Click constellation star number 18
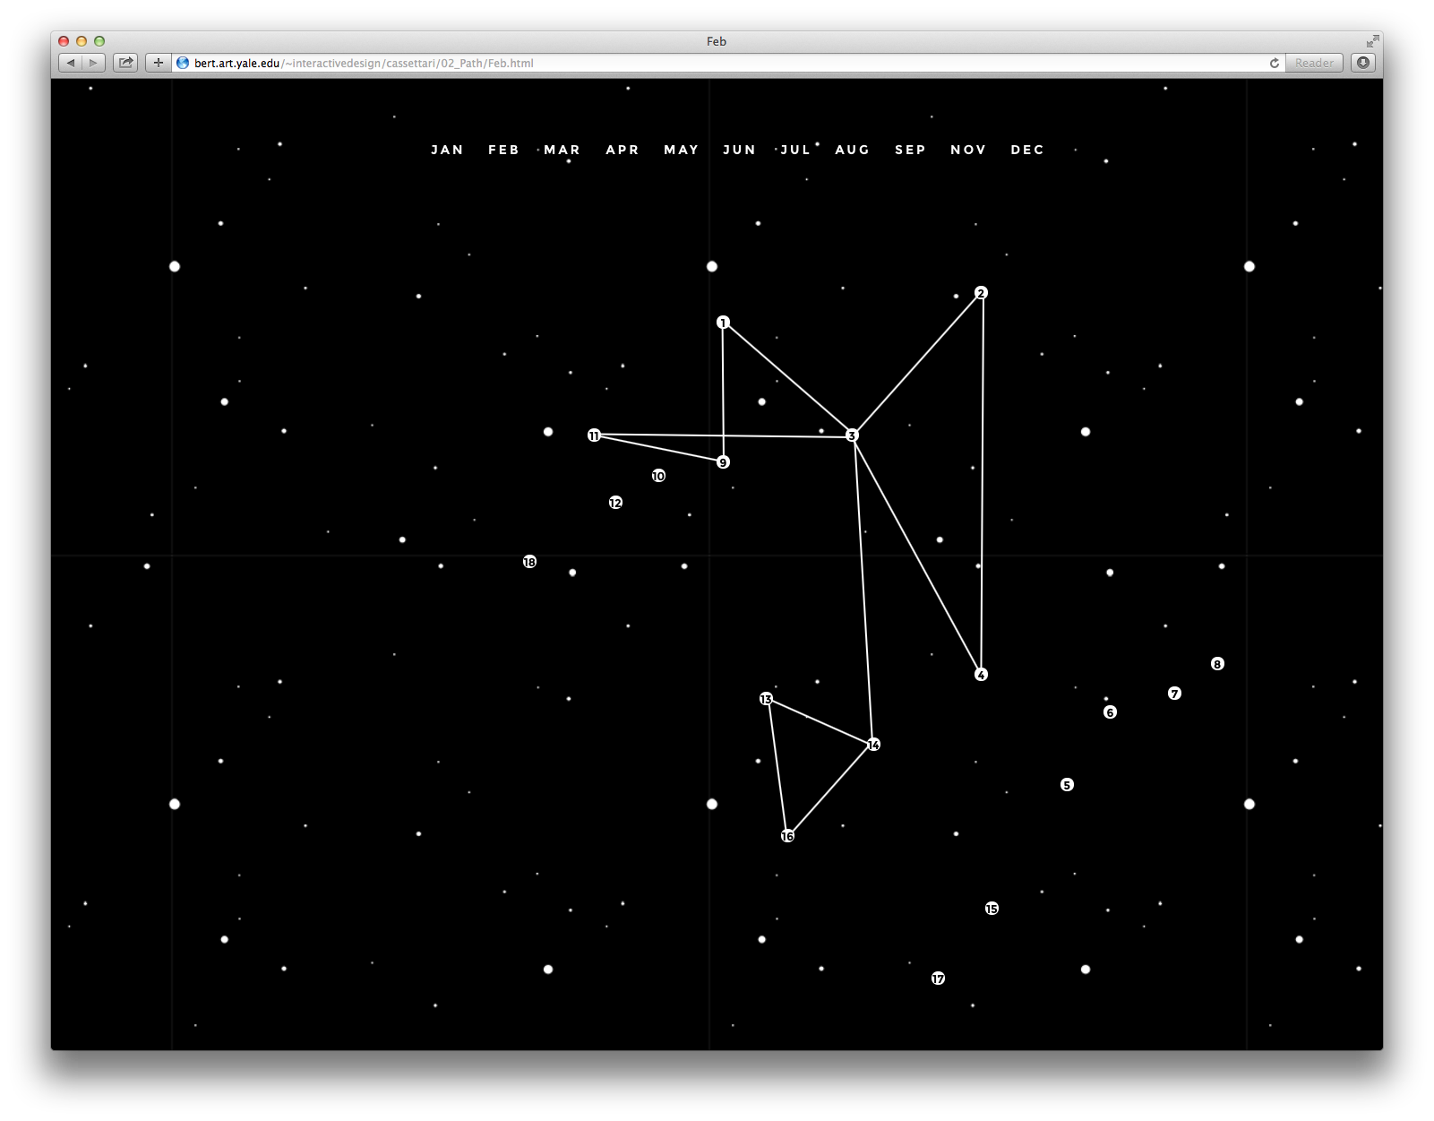 [529, 562]
